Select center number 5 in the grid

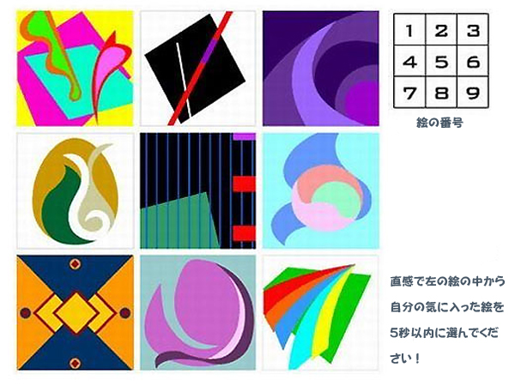(441, 61)
